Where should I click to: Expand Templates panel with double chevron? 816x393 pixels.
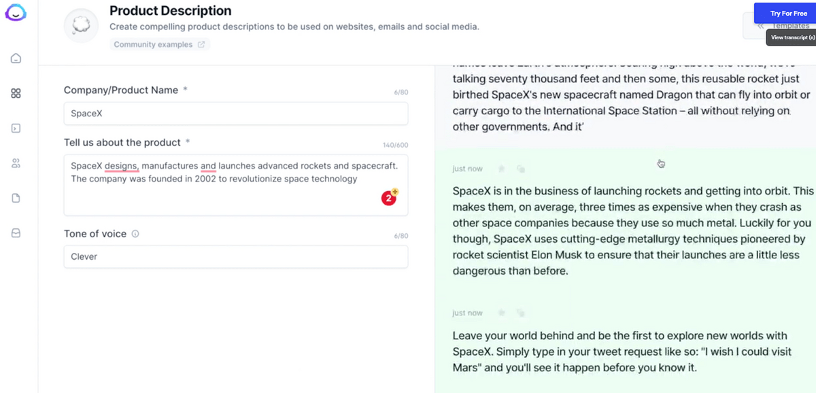point(760,26)
